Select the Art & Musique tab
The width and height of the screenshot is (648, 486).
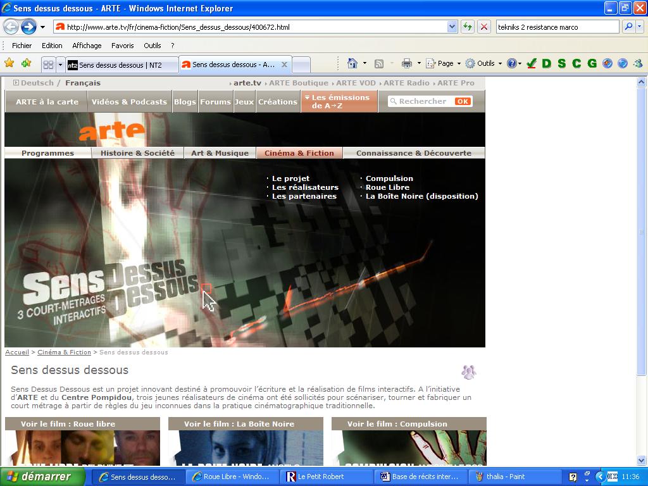[220, 153]
